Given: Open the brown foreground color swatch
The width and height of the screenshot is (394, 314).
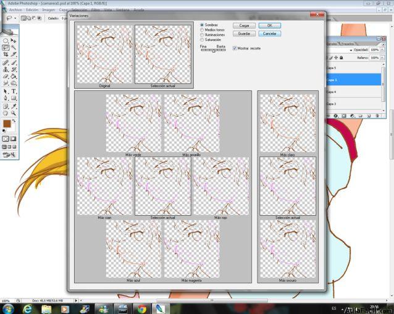Looking at the screenshot, I should (7, 124).
